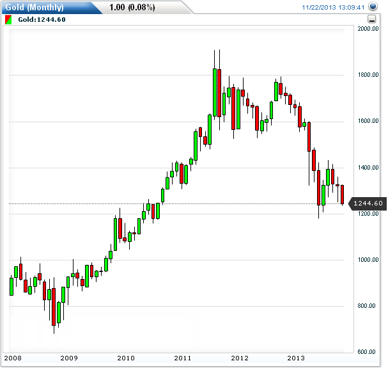Viewport: 388px width, 368px height.
Task: Click the globe icon beside the timestamp
Action: [x=373, y=6]
